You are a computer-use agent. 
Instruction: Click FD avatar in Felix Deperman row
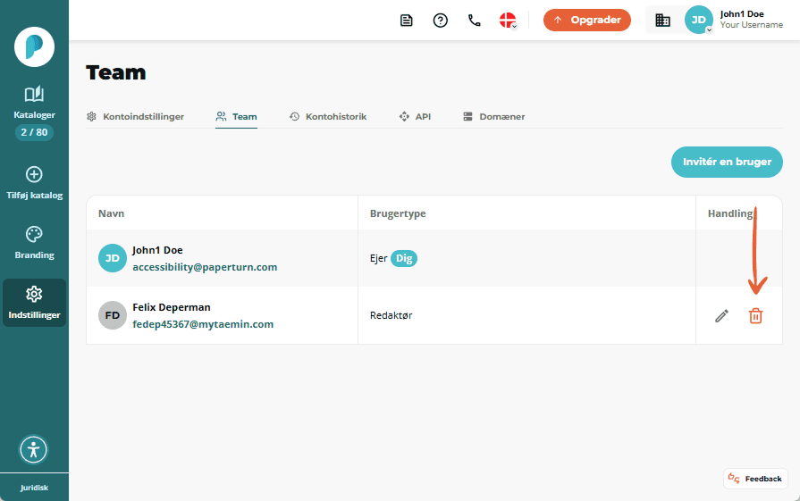pyautogui.click(x=113, y=315)
